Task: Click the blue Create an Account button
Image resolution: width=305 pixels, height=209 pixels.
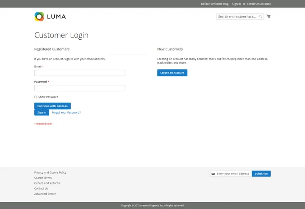Action: click(172, 73)
